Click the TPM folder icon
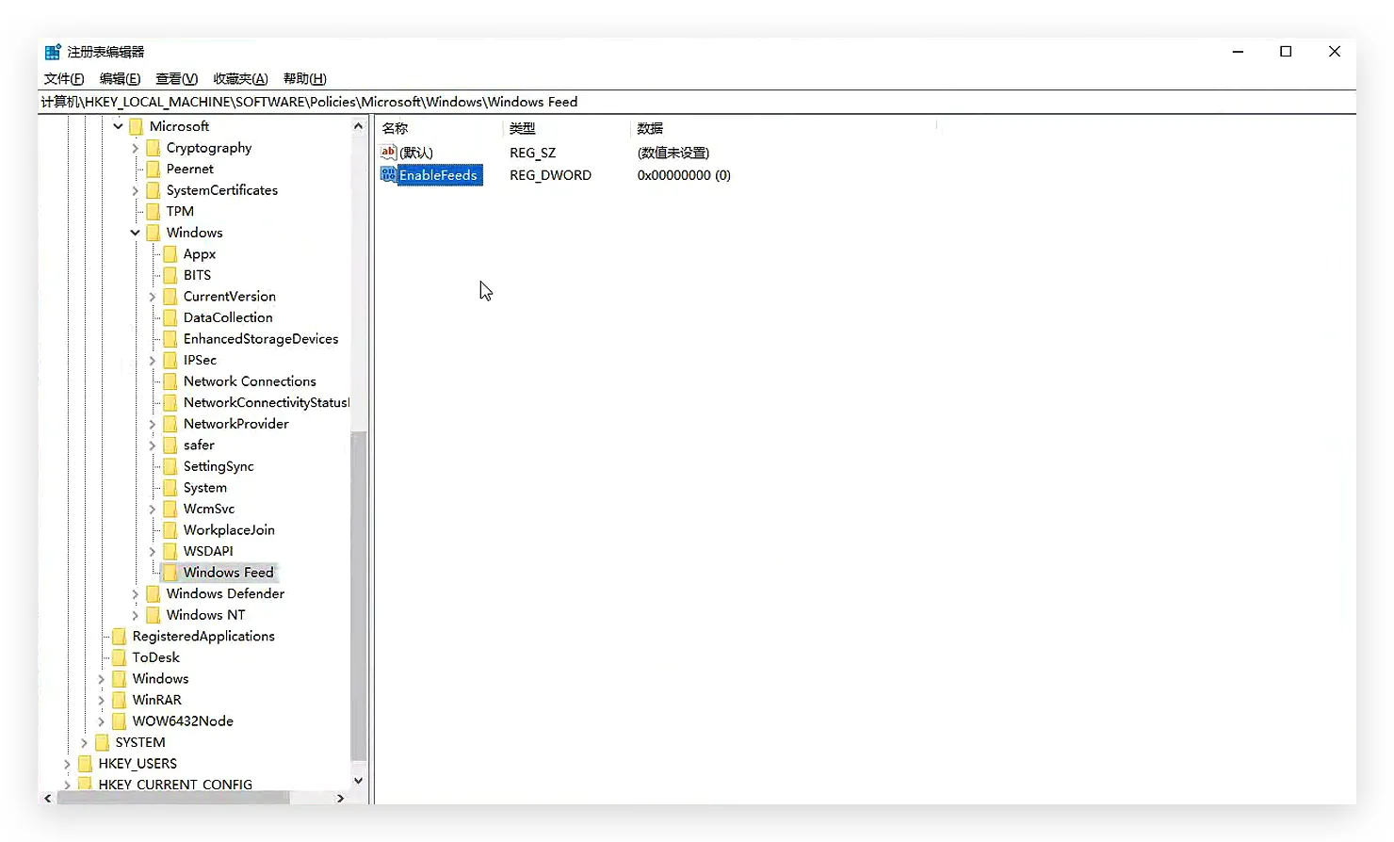This screenshot has height=842, width=1394. [153, 211]
